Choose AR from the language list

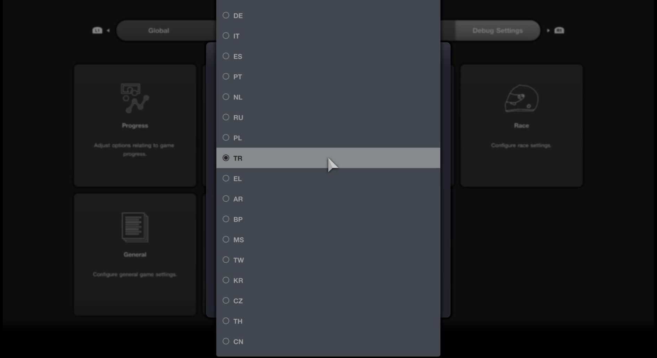tap(226, 199)
